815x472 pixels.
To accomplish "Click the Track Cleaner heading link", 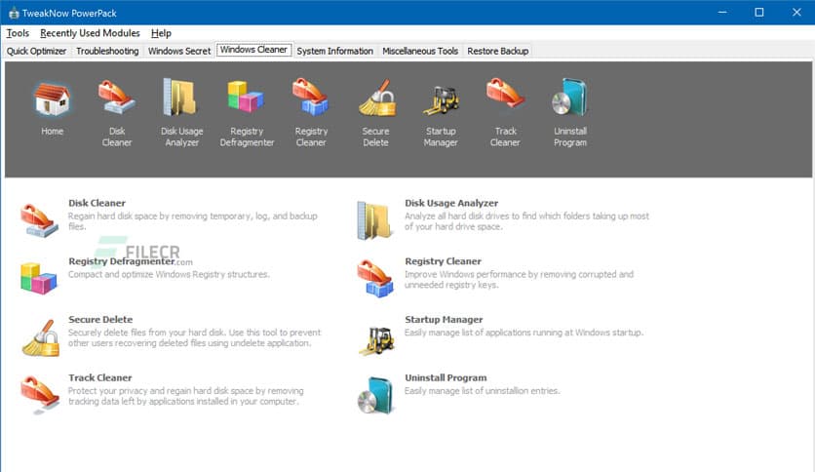I will 100,378.
